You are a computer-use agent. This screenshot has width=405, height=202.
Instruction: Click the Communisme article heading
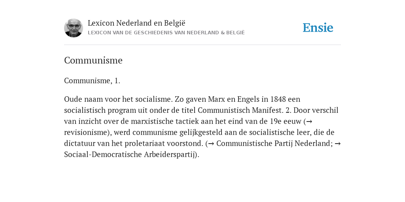tap(93, 60)
